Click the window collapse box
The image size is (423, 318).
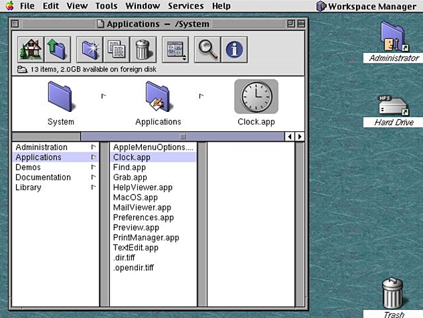pyautogui.click(x=301, y=24)
